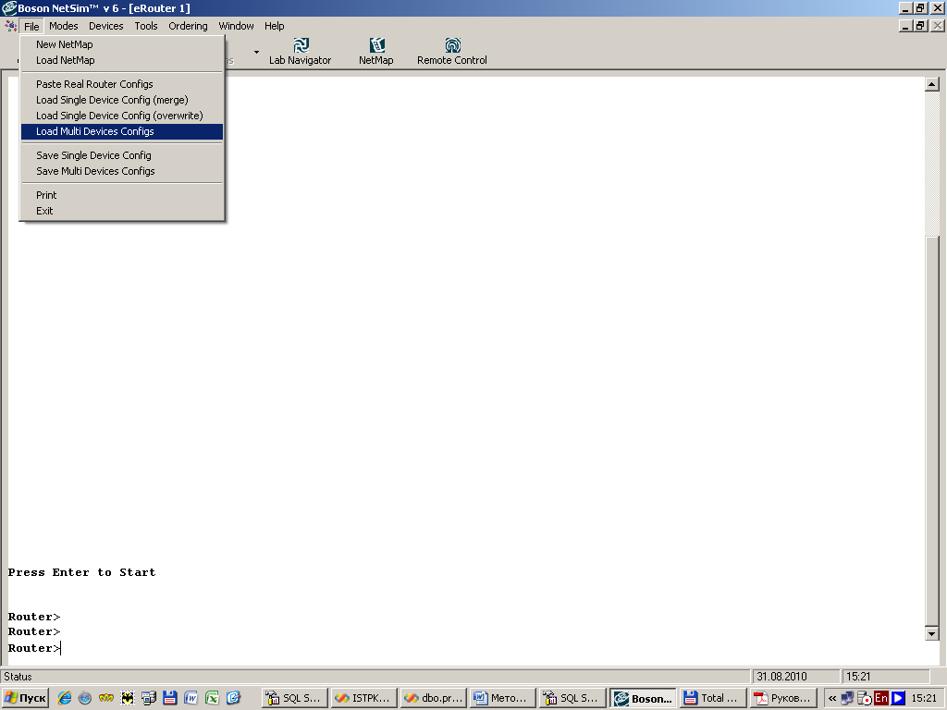The image size is (947, 710).
Task: Open the Modes menu
Action: pyautogui.click(x=64, y=26)
